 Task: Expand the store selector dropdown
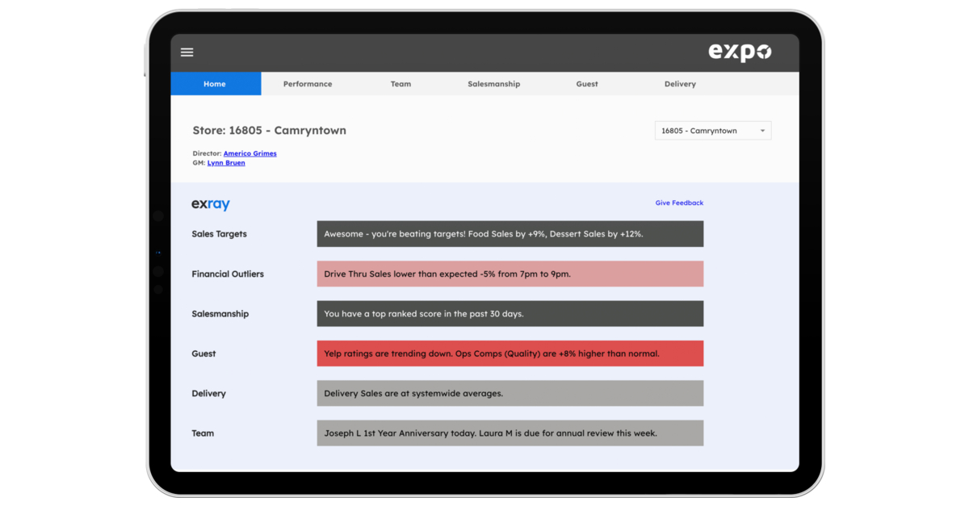pyautogui.click(x=712, y=131)
